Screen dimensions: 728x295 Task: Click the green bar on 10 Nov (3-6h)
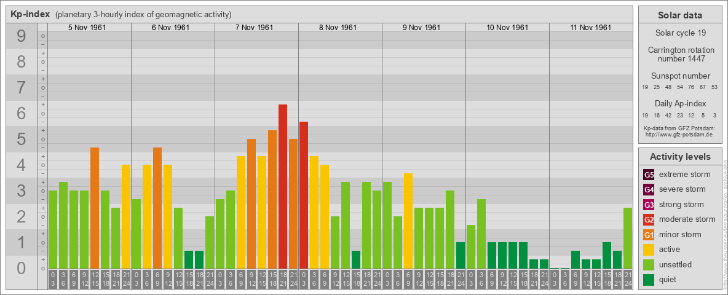481,234
